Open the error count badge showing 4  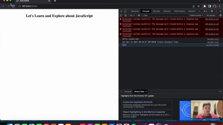pyautogui.click(x=205, y=11)
